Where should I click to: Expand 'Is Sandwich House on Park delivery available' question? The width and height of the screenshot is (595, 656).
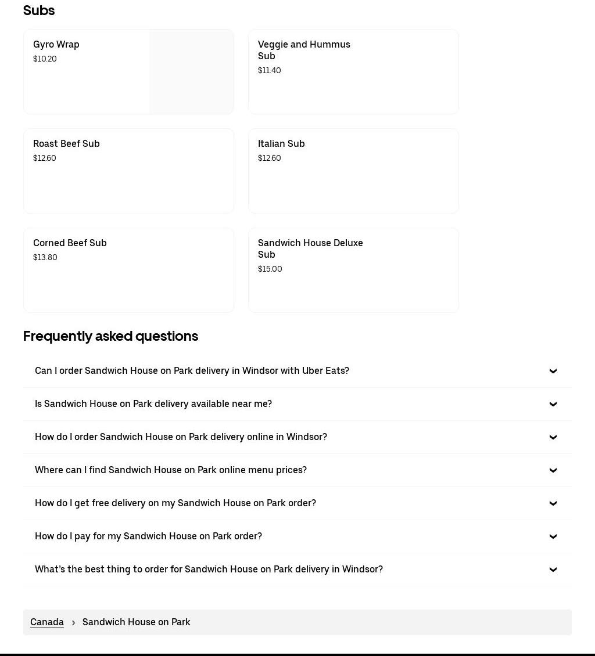tap(153, 403)
